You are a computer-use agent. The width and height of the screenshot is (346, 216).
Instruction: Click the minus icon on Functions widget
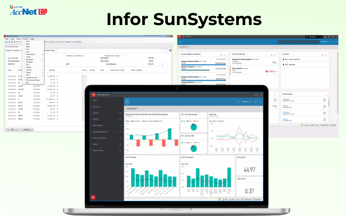pos(326,55)
